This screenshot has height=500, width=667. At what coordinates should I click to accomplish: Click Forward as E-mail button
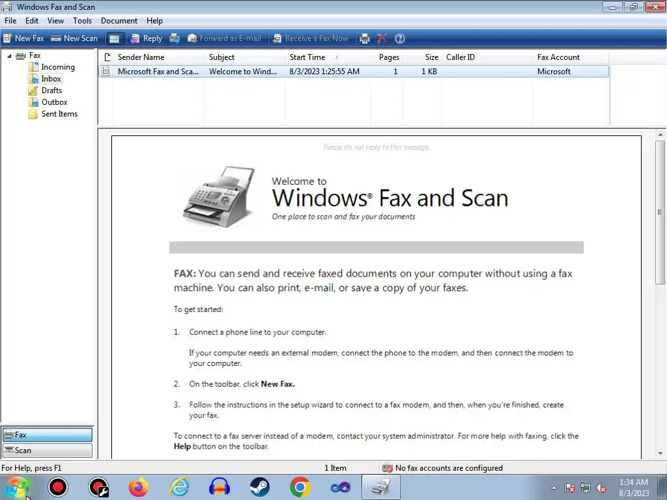224,38
